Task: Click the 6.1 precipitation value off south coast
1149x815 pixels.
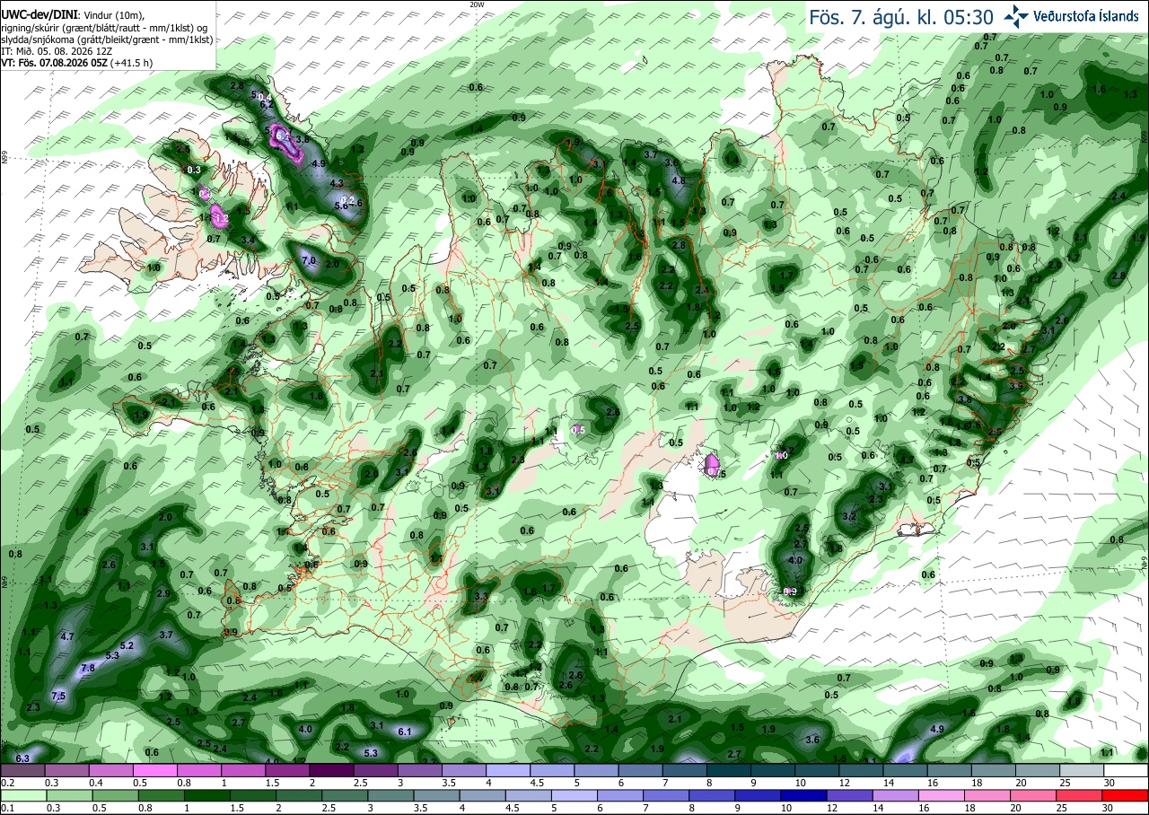Action: click(x=404, y=732)
